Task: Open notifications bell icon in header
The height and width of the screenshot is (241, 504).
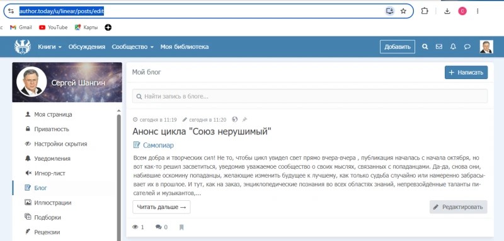Action: click(x=453, y=46)
